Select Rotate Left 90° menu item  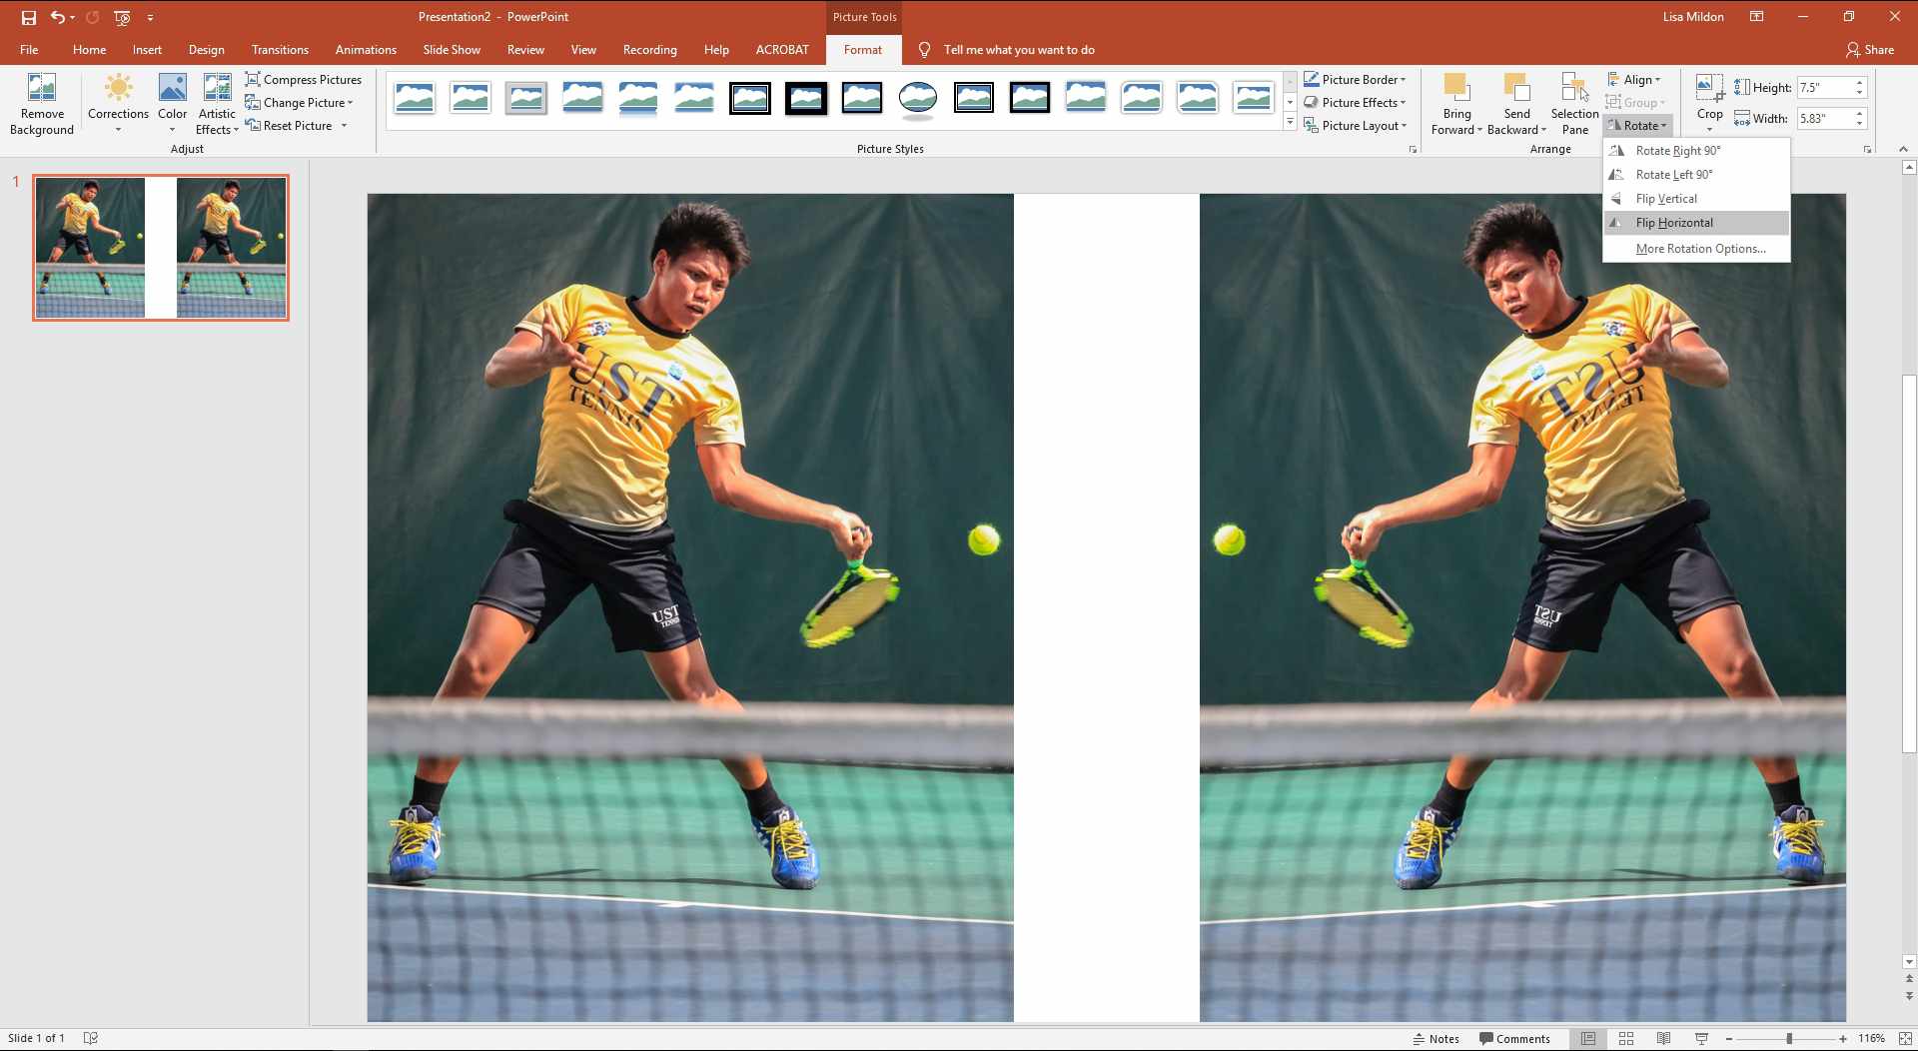1696,174
